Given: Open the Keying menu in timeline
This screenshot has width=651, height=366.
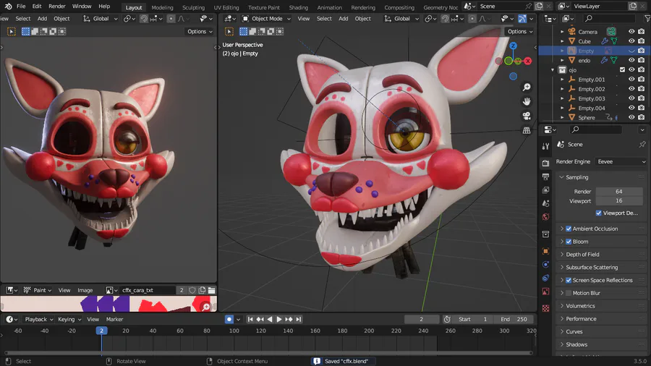Looking at the screenshot, I should click(69, 319).
